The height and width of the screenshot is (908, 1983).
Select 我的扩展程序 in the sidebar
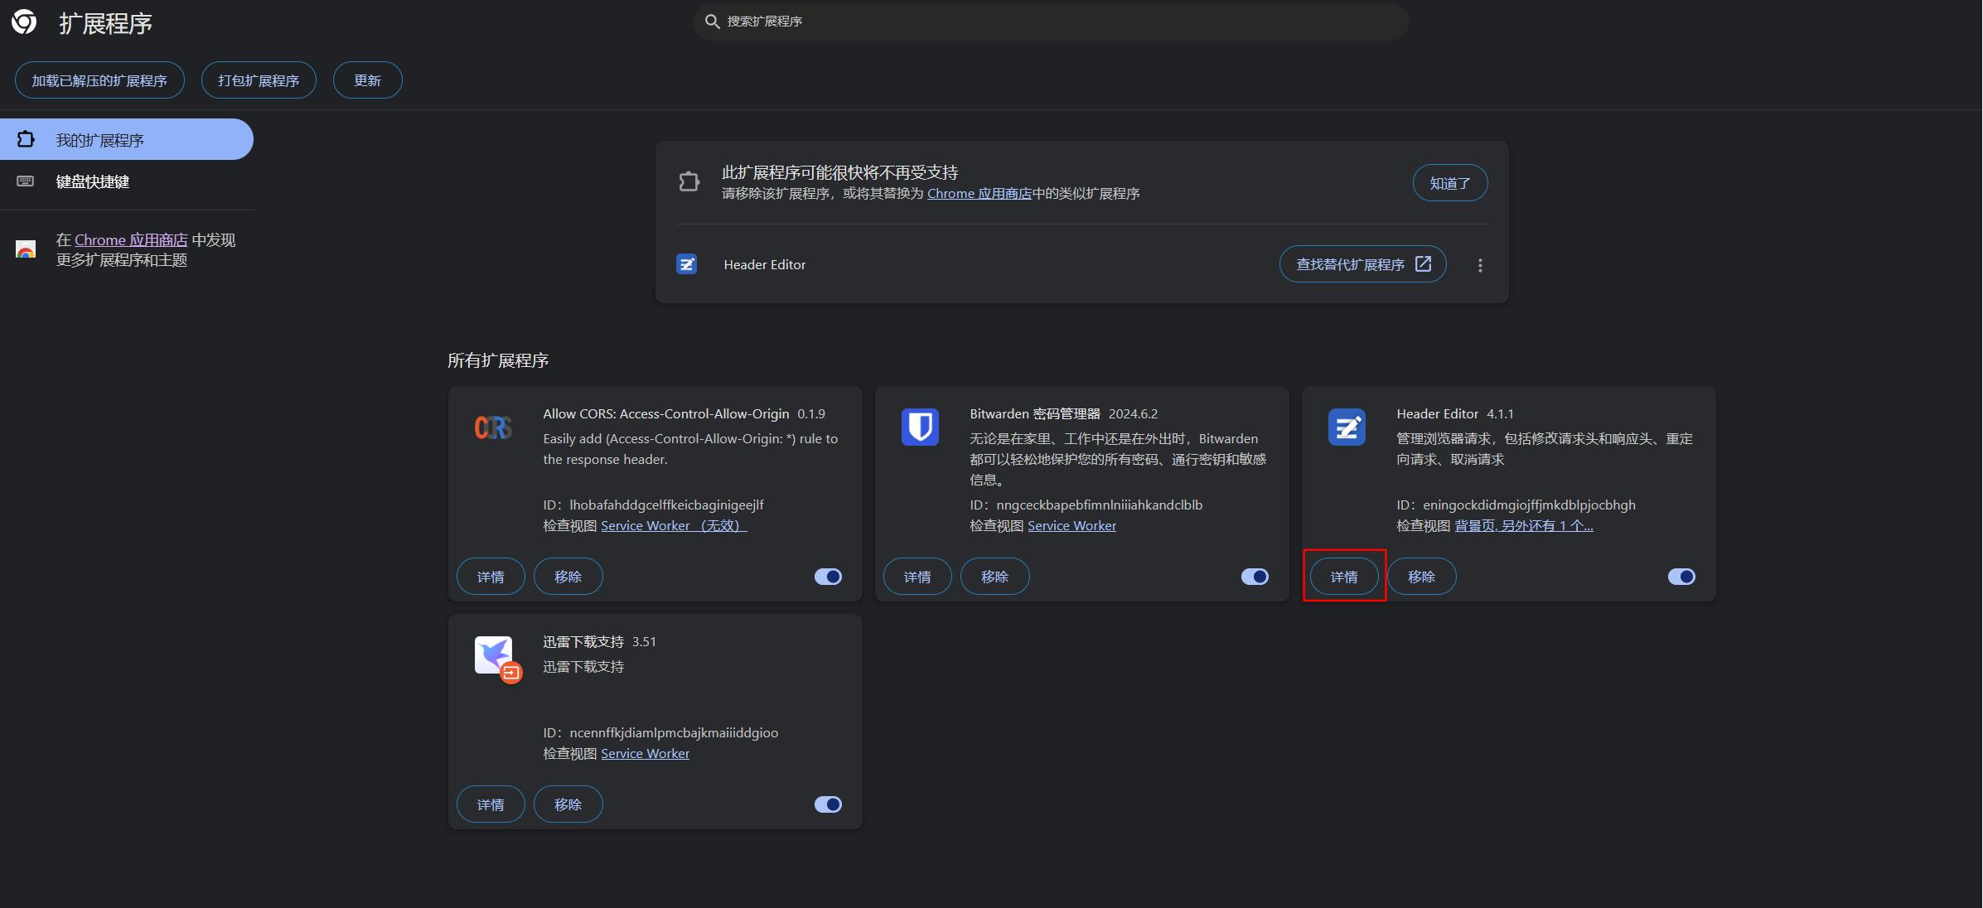point(127,139)
